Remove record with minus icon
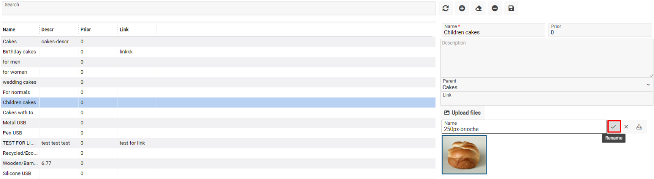The image size is (654, 179). click(x=495, y=8)
